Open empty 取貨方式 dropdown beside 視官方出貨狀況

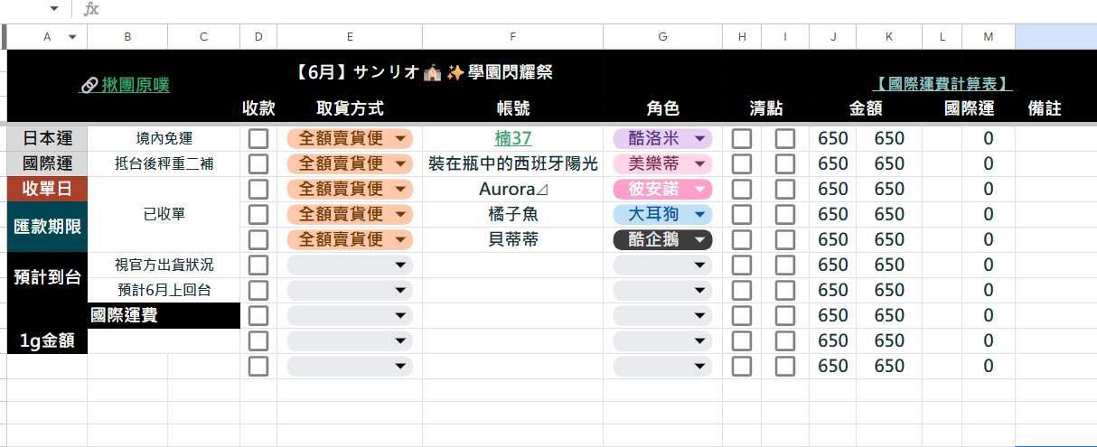pos(350,265)
